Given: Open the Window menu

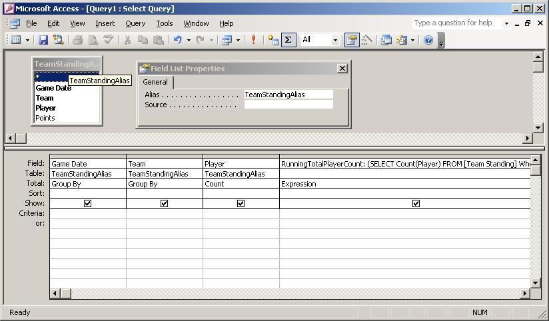Looking at the screenshot, I should (x=196, y=23).
